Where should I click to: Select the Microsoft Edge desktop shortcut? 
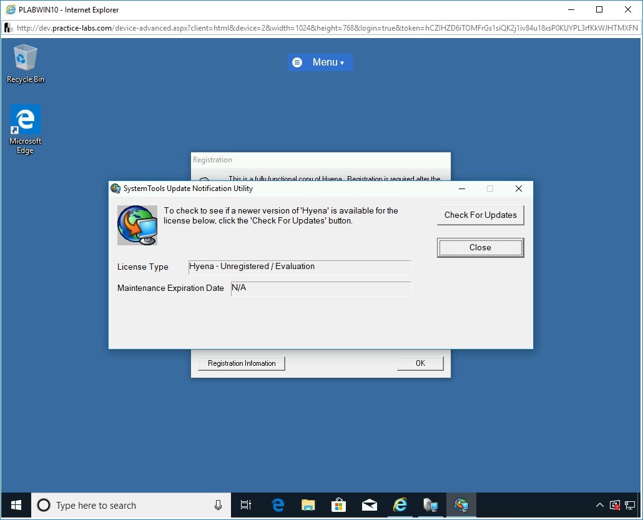pyautogui.click(x=26, y=129)
